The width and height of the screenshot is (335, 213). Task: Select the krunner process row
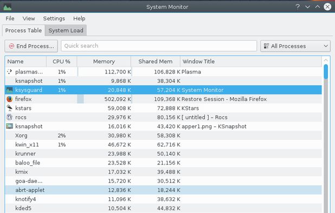[x=163, y=154]
